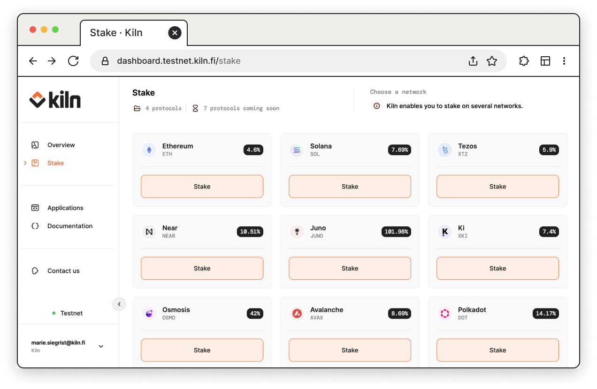Click the folder icon near 4 protocols
The width and height of the screenshot is (597, 389).
137,108
